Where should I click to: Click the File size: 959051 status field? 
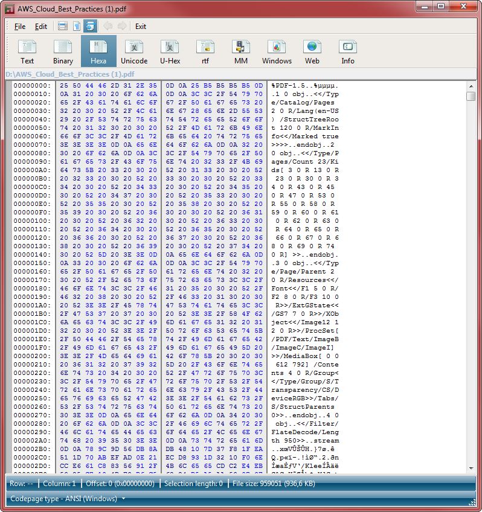pos(274,484)
